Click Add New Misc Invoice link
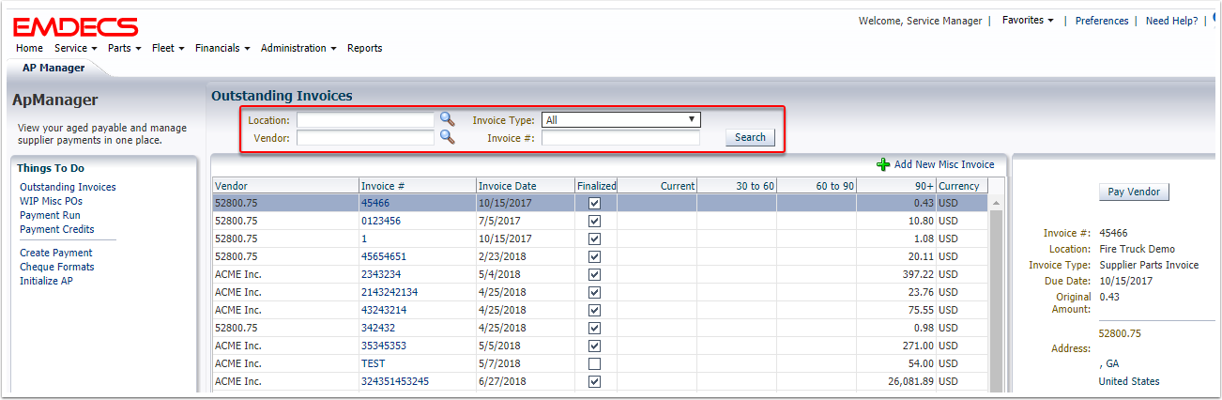Screen dimensions: 1222x400 coord(944,164)
